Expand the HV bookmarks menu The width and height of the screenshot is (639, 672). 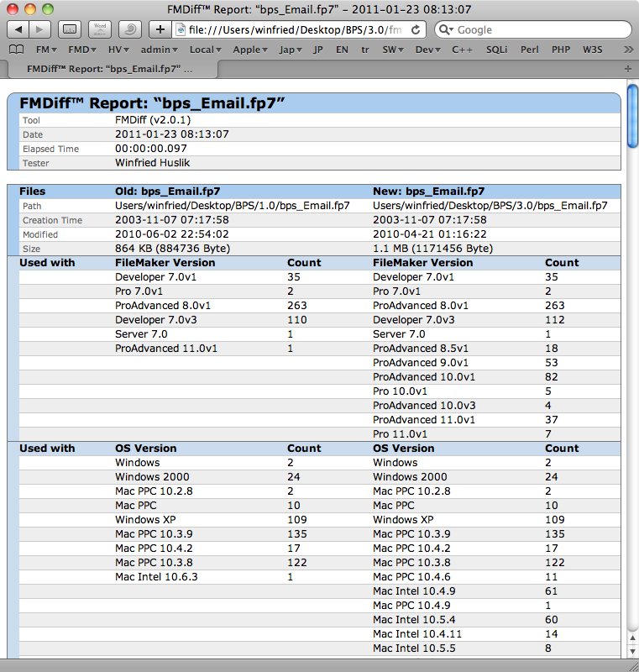[118, 50]
